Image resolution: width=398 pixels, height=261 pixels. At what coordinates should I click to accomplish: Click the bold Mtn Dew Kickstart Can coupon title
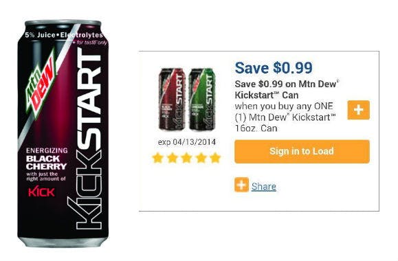click(x=287, y=89)
